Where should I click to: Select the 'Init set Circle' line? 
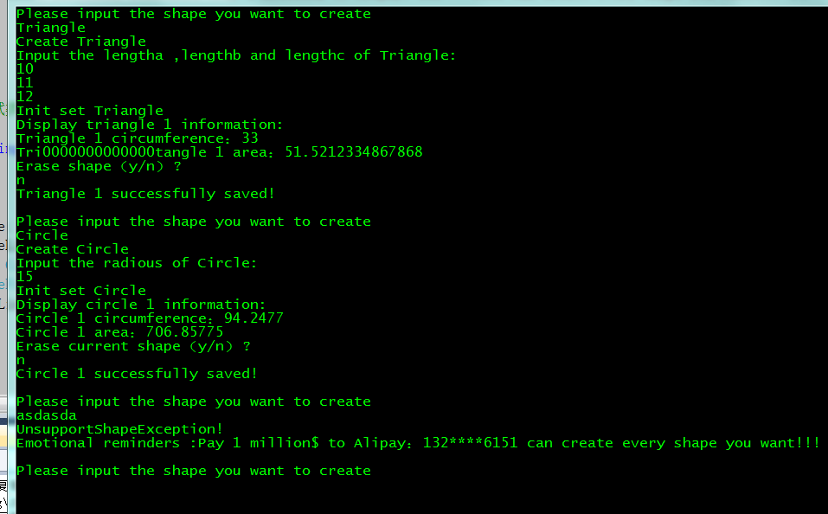(80, 291)
